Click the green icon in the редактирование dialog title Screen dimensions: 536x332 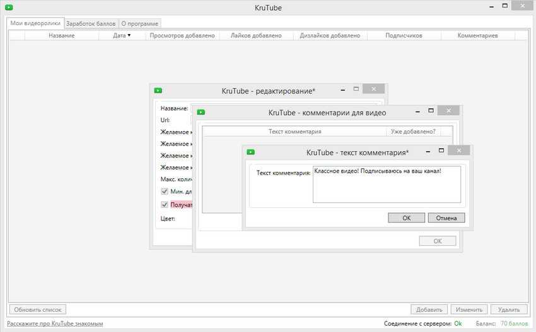click(x=158, y=91)
